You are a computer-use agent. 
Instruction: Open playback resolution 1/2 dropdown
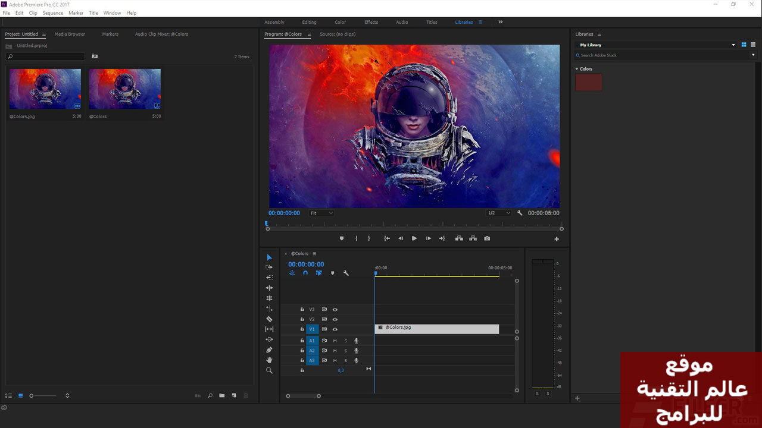point(499,213)
